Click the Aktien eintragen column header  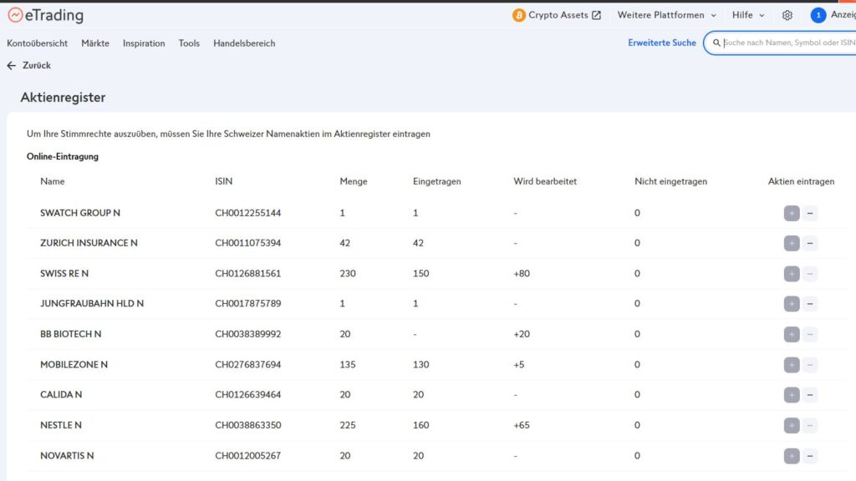(x=801, y=181)
